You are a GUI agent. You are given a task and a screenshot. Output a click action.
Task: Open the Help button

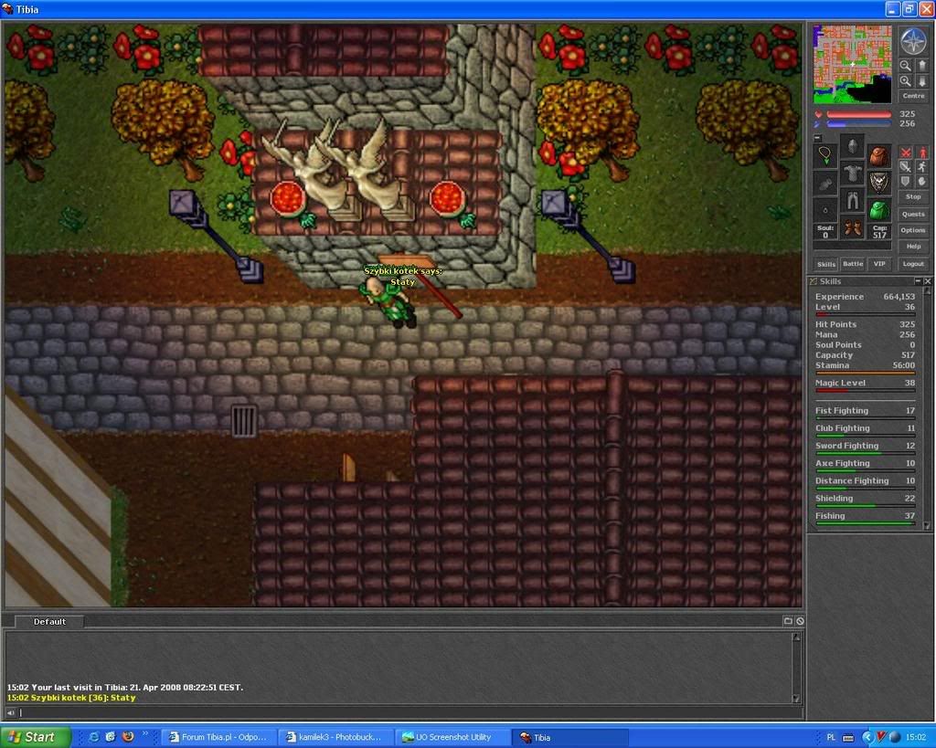(913, 247)
